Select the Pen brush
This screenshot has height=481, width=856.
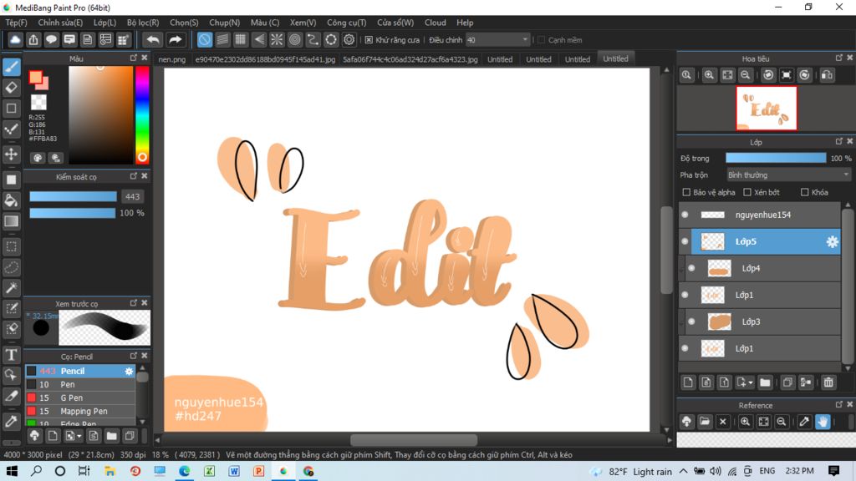click(x=80, y=384)
